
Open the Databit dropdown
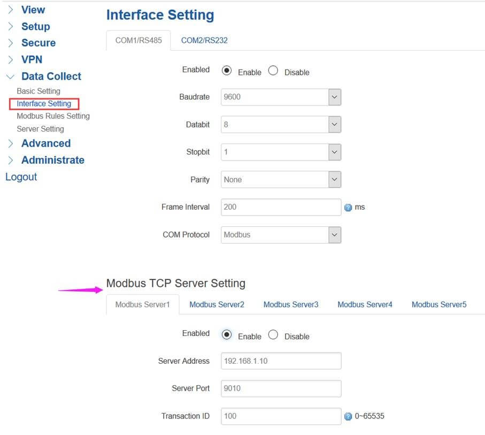click(x=334, y=124)
